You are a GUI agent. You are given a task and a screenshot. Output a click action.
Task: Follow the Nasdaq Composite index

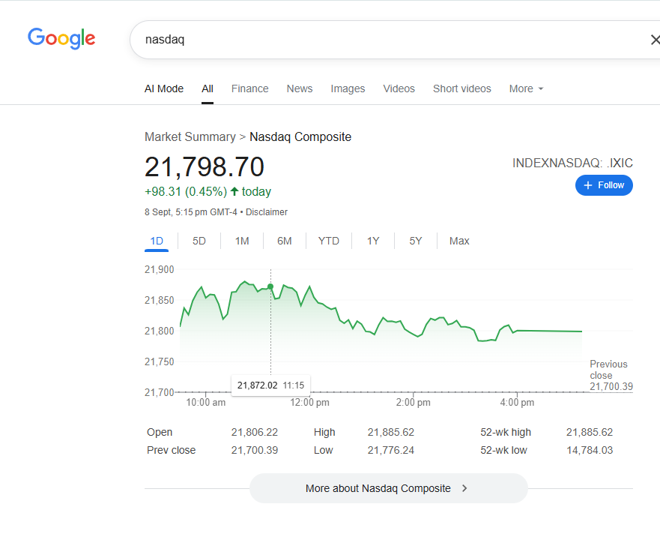point(604,185)
